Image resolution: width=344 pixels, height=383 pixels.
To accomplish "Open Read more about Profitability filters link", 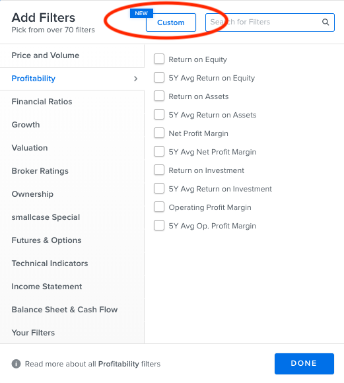I will pos(92,364).
